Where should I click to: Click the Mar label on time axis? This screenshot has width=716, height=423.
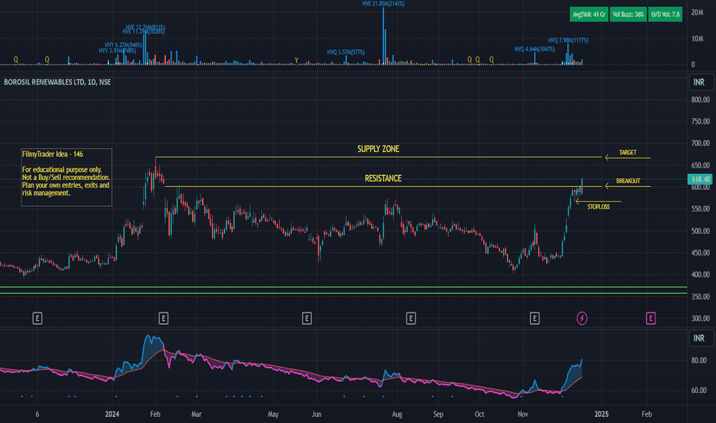[x=197, y=415]
